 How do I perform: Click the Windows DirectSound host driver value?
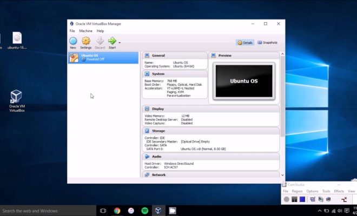point(178,164)
